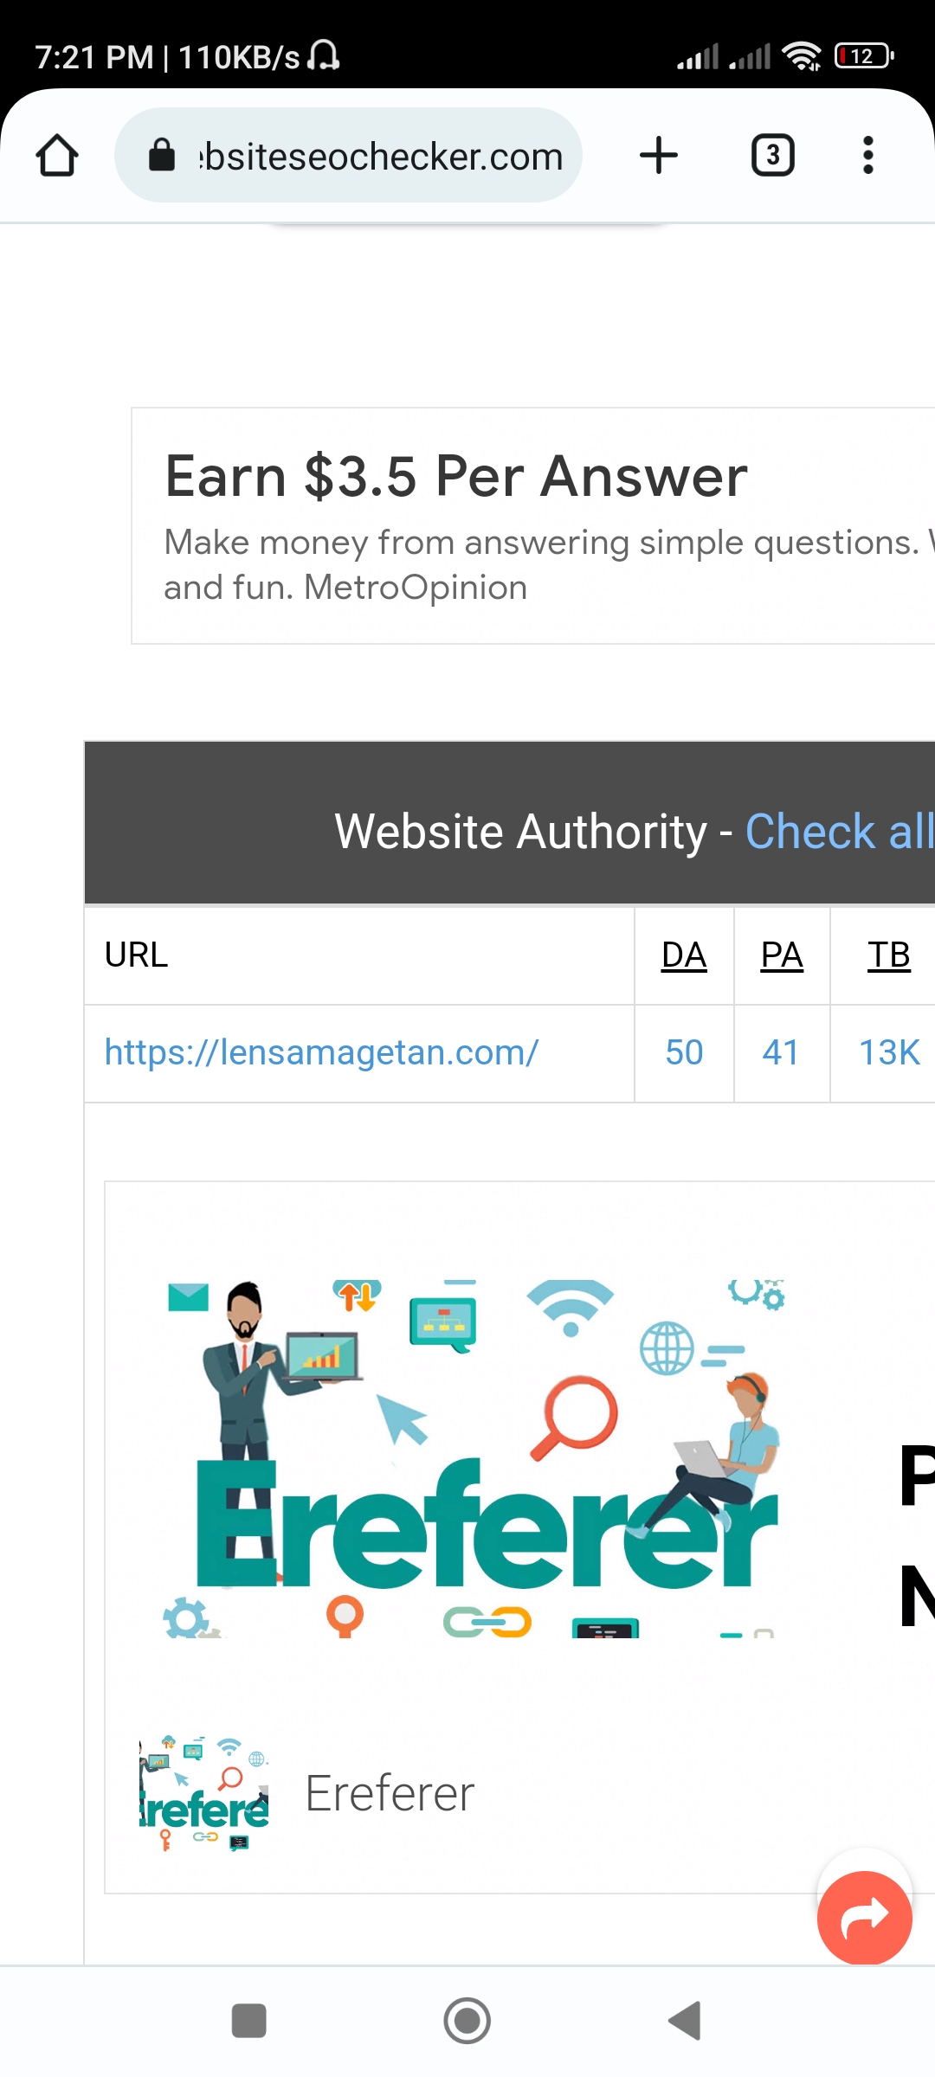Open the https://lensamagetan.com/ link
This screenshot has width=935, height=2077.
[x=321, y=1052]
